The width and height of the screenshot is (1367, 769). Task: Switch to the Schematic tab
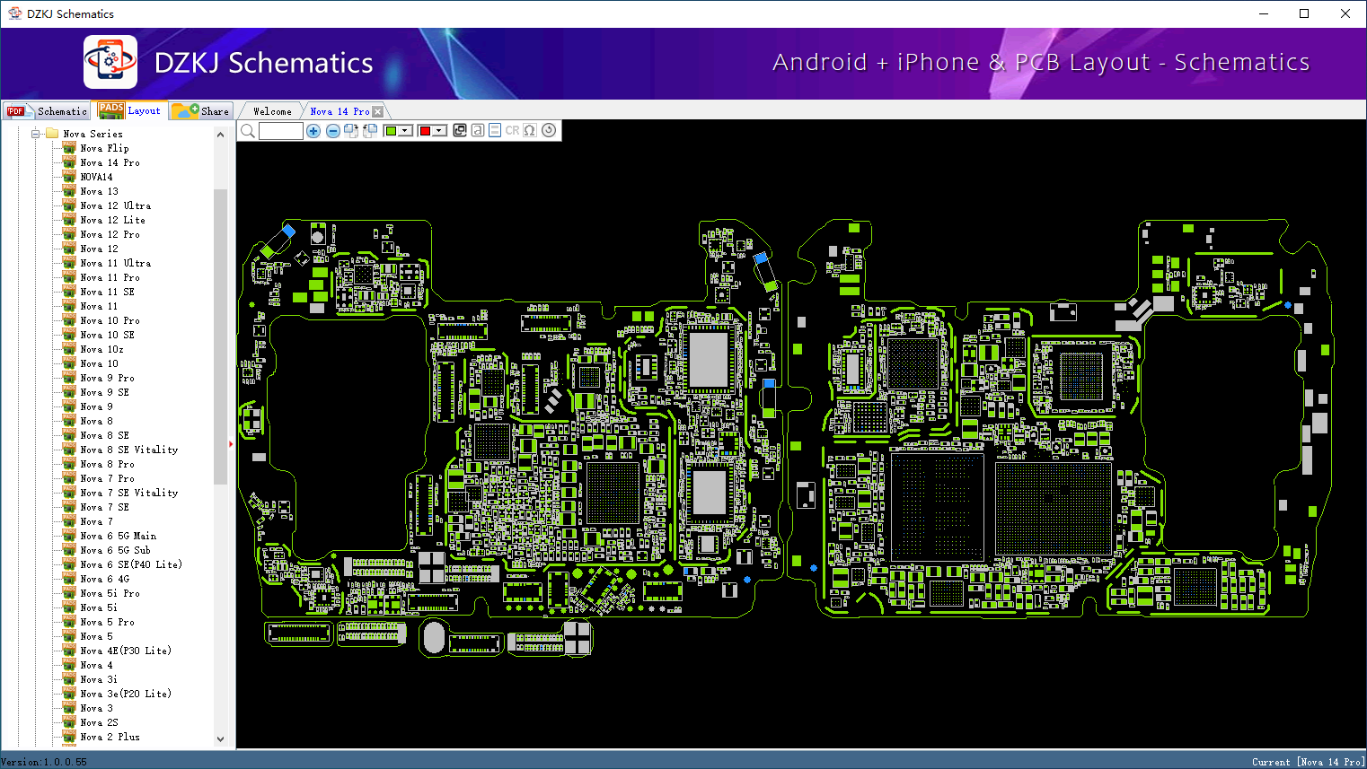[x=47, y=111]
